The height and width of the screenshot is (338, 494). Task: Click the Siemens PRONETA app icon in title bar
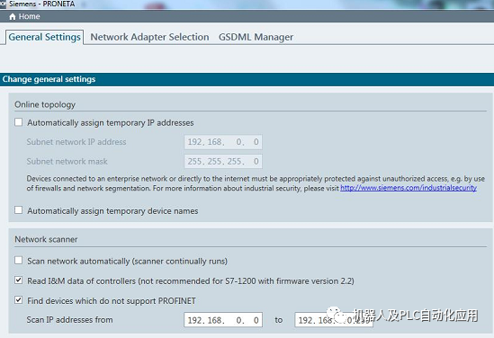point(3,4)
